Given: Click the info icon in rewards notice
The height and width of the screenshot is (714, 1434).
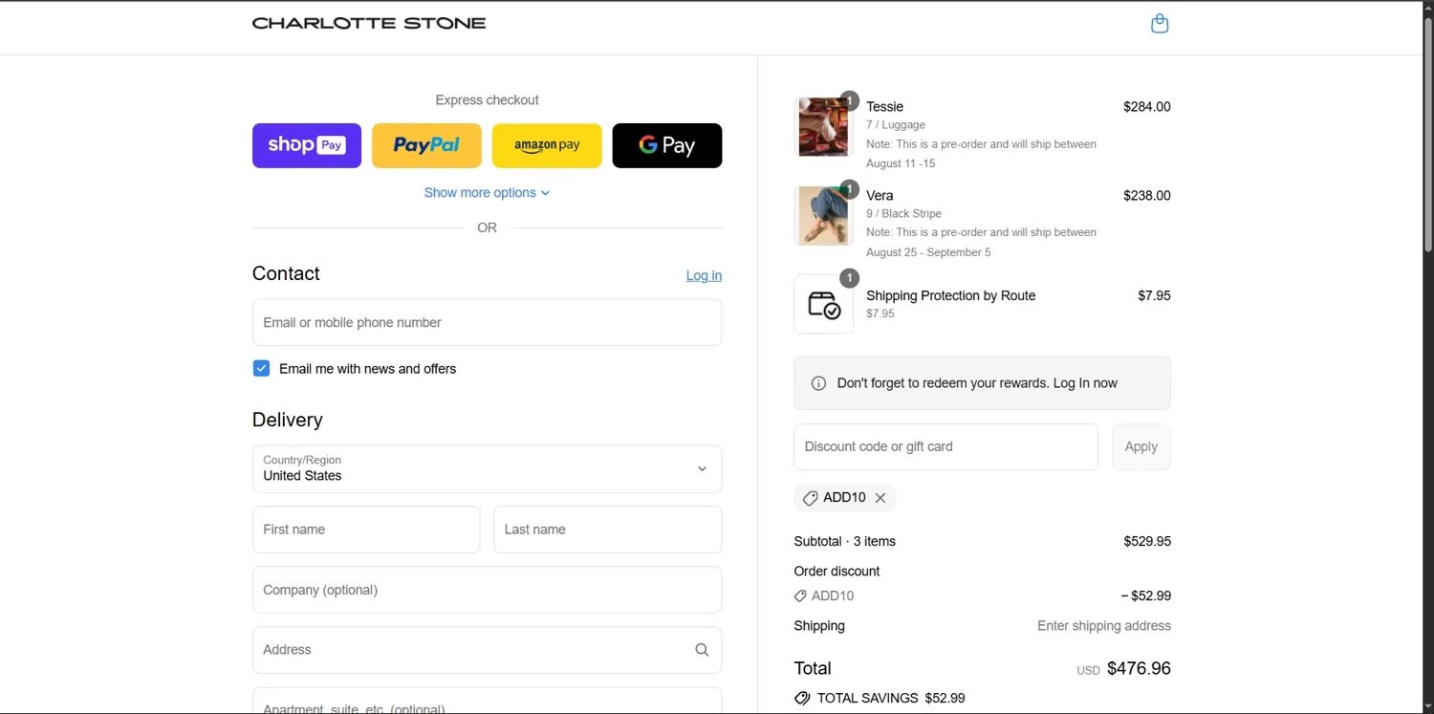Looking at the screenshot, I should [x=818, y=383].
